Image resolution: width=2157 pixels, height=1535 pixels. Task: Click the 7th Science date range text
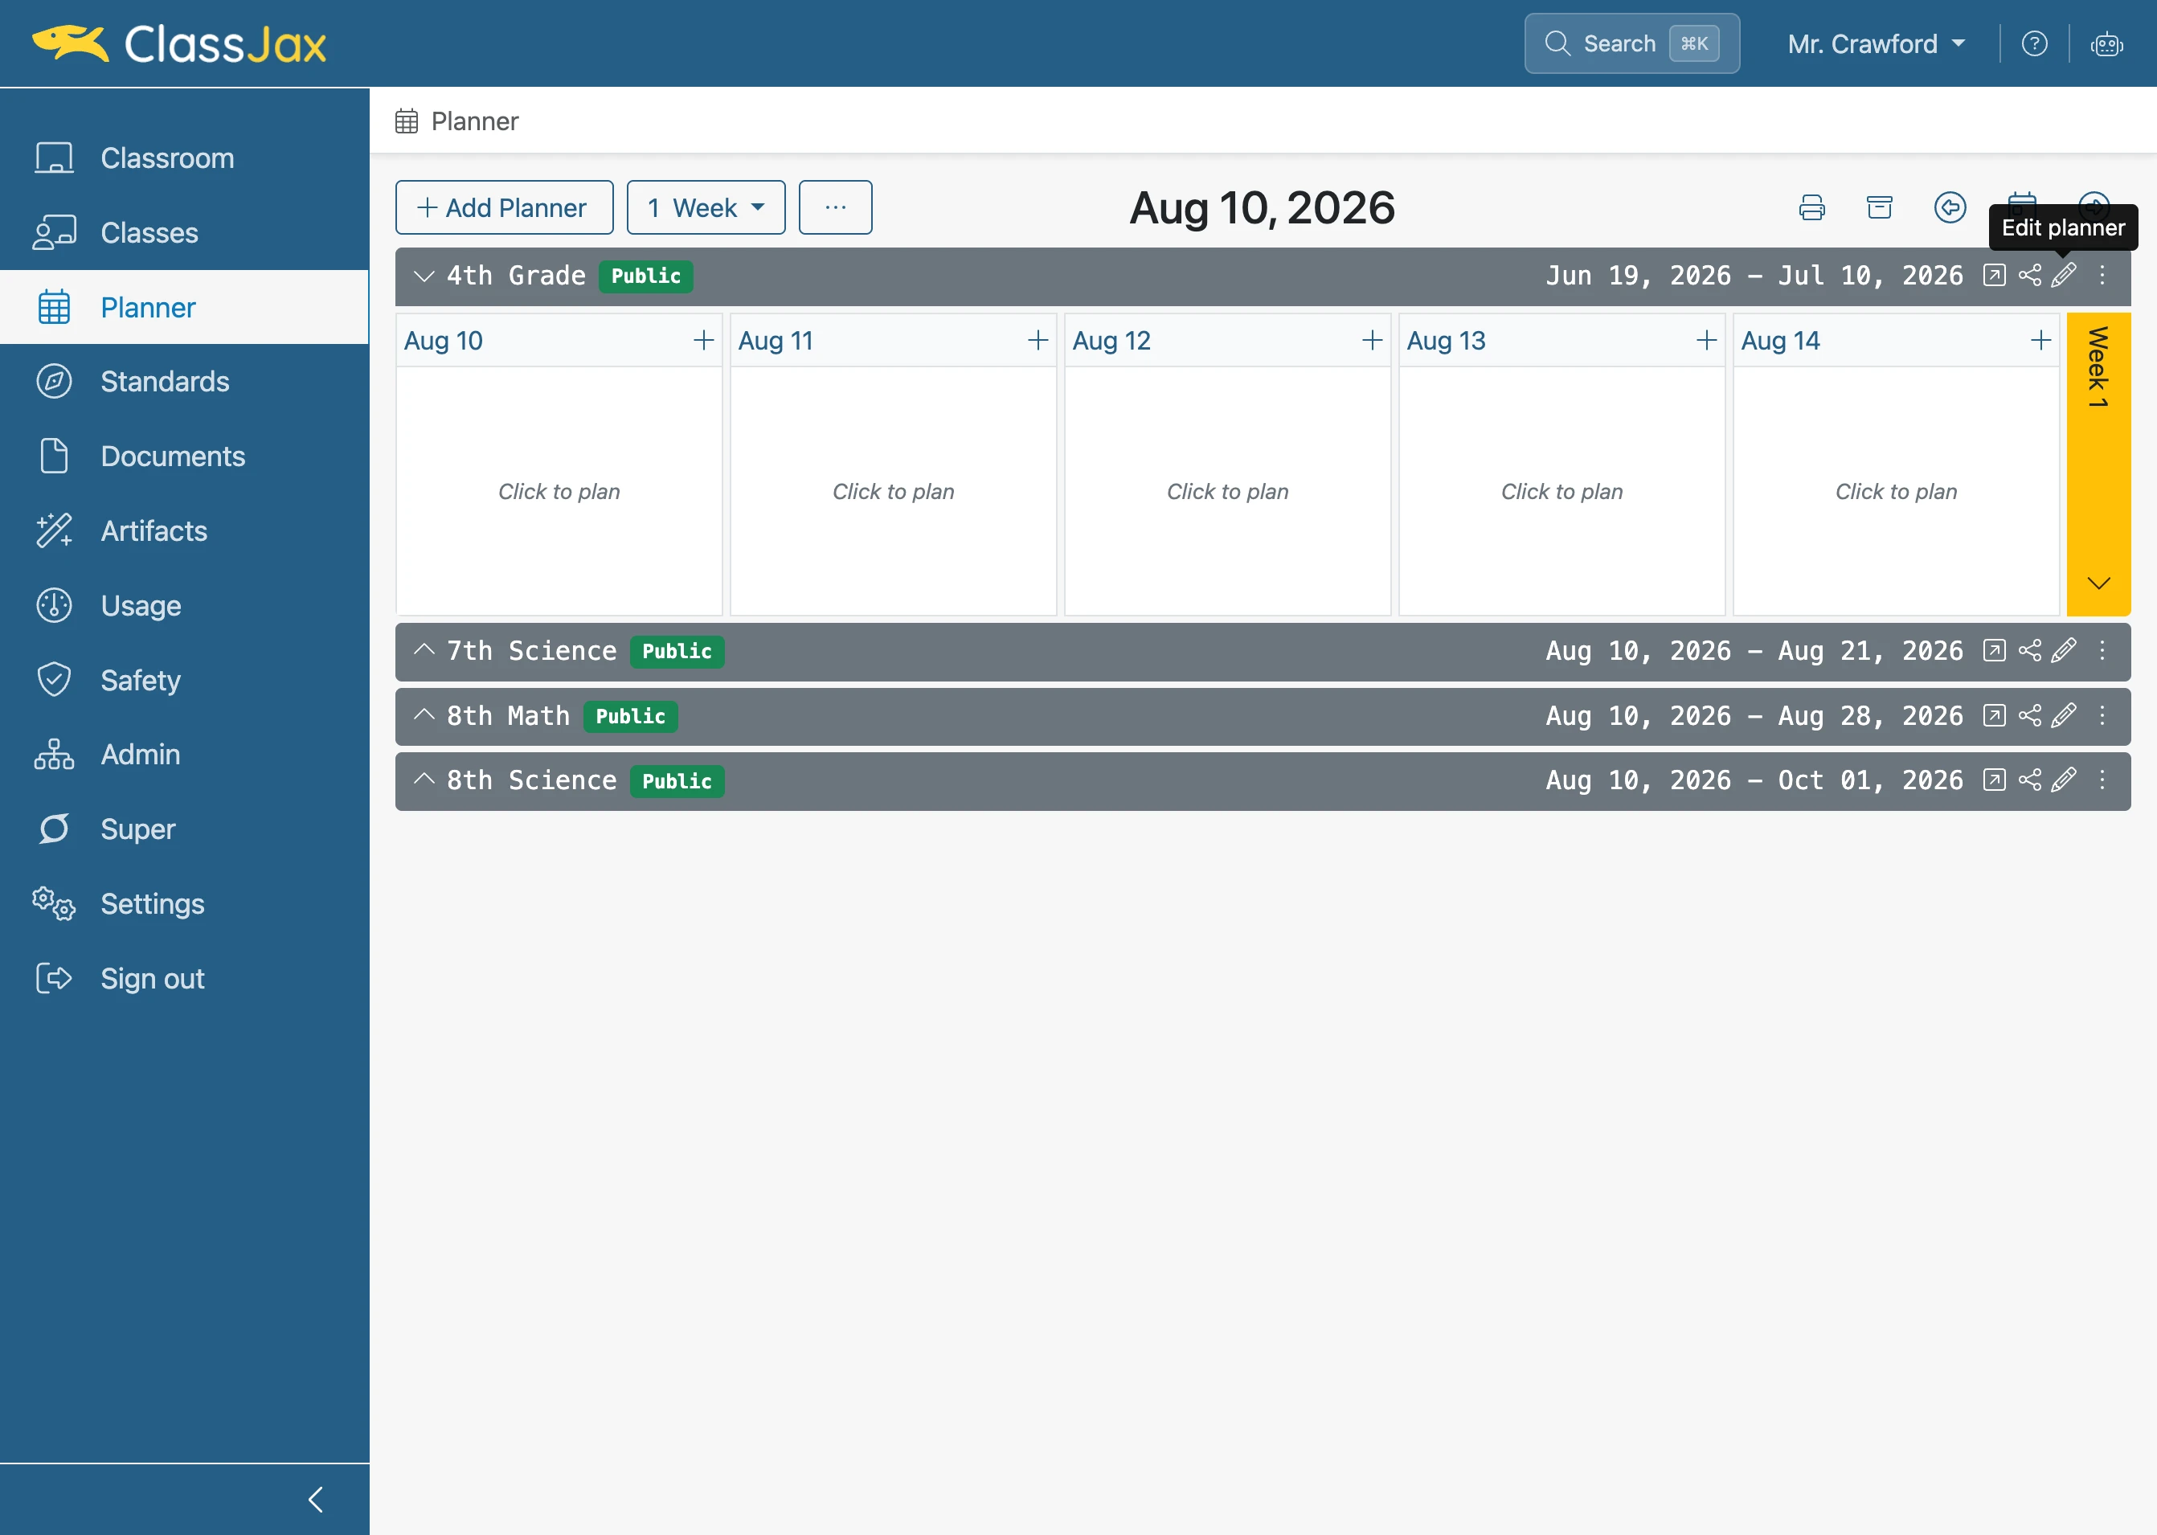point(1754,650)
